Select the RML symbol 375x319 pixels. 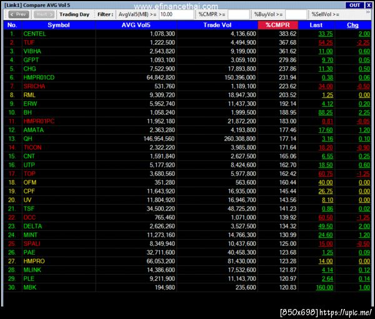pyautogui.click(x=29, y=95)
